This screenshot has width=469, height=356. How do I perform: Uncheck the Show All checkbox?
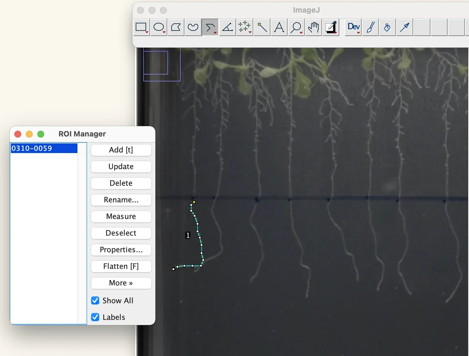pyautogui.click(x=95, y=300)
